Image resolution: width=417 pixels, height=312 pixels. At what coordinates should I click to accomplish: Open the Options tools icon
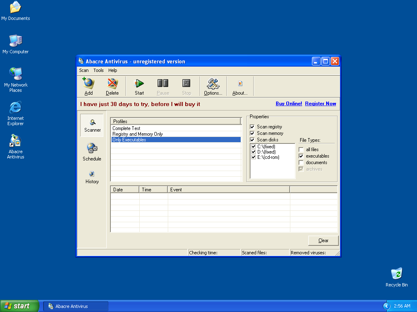[x=213, y=84]
